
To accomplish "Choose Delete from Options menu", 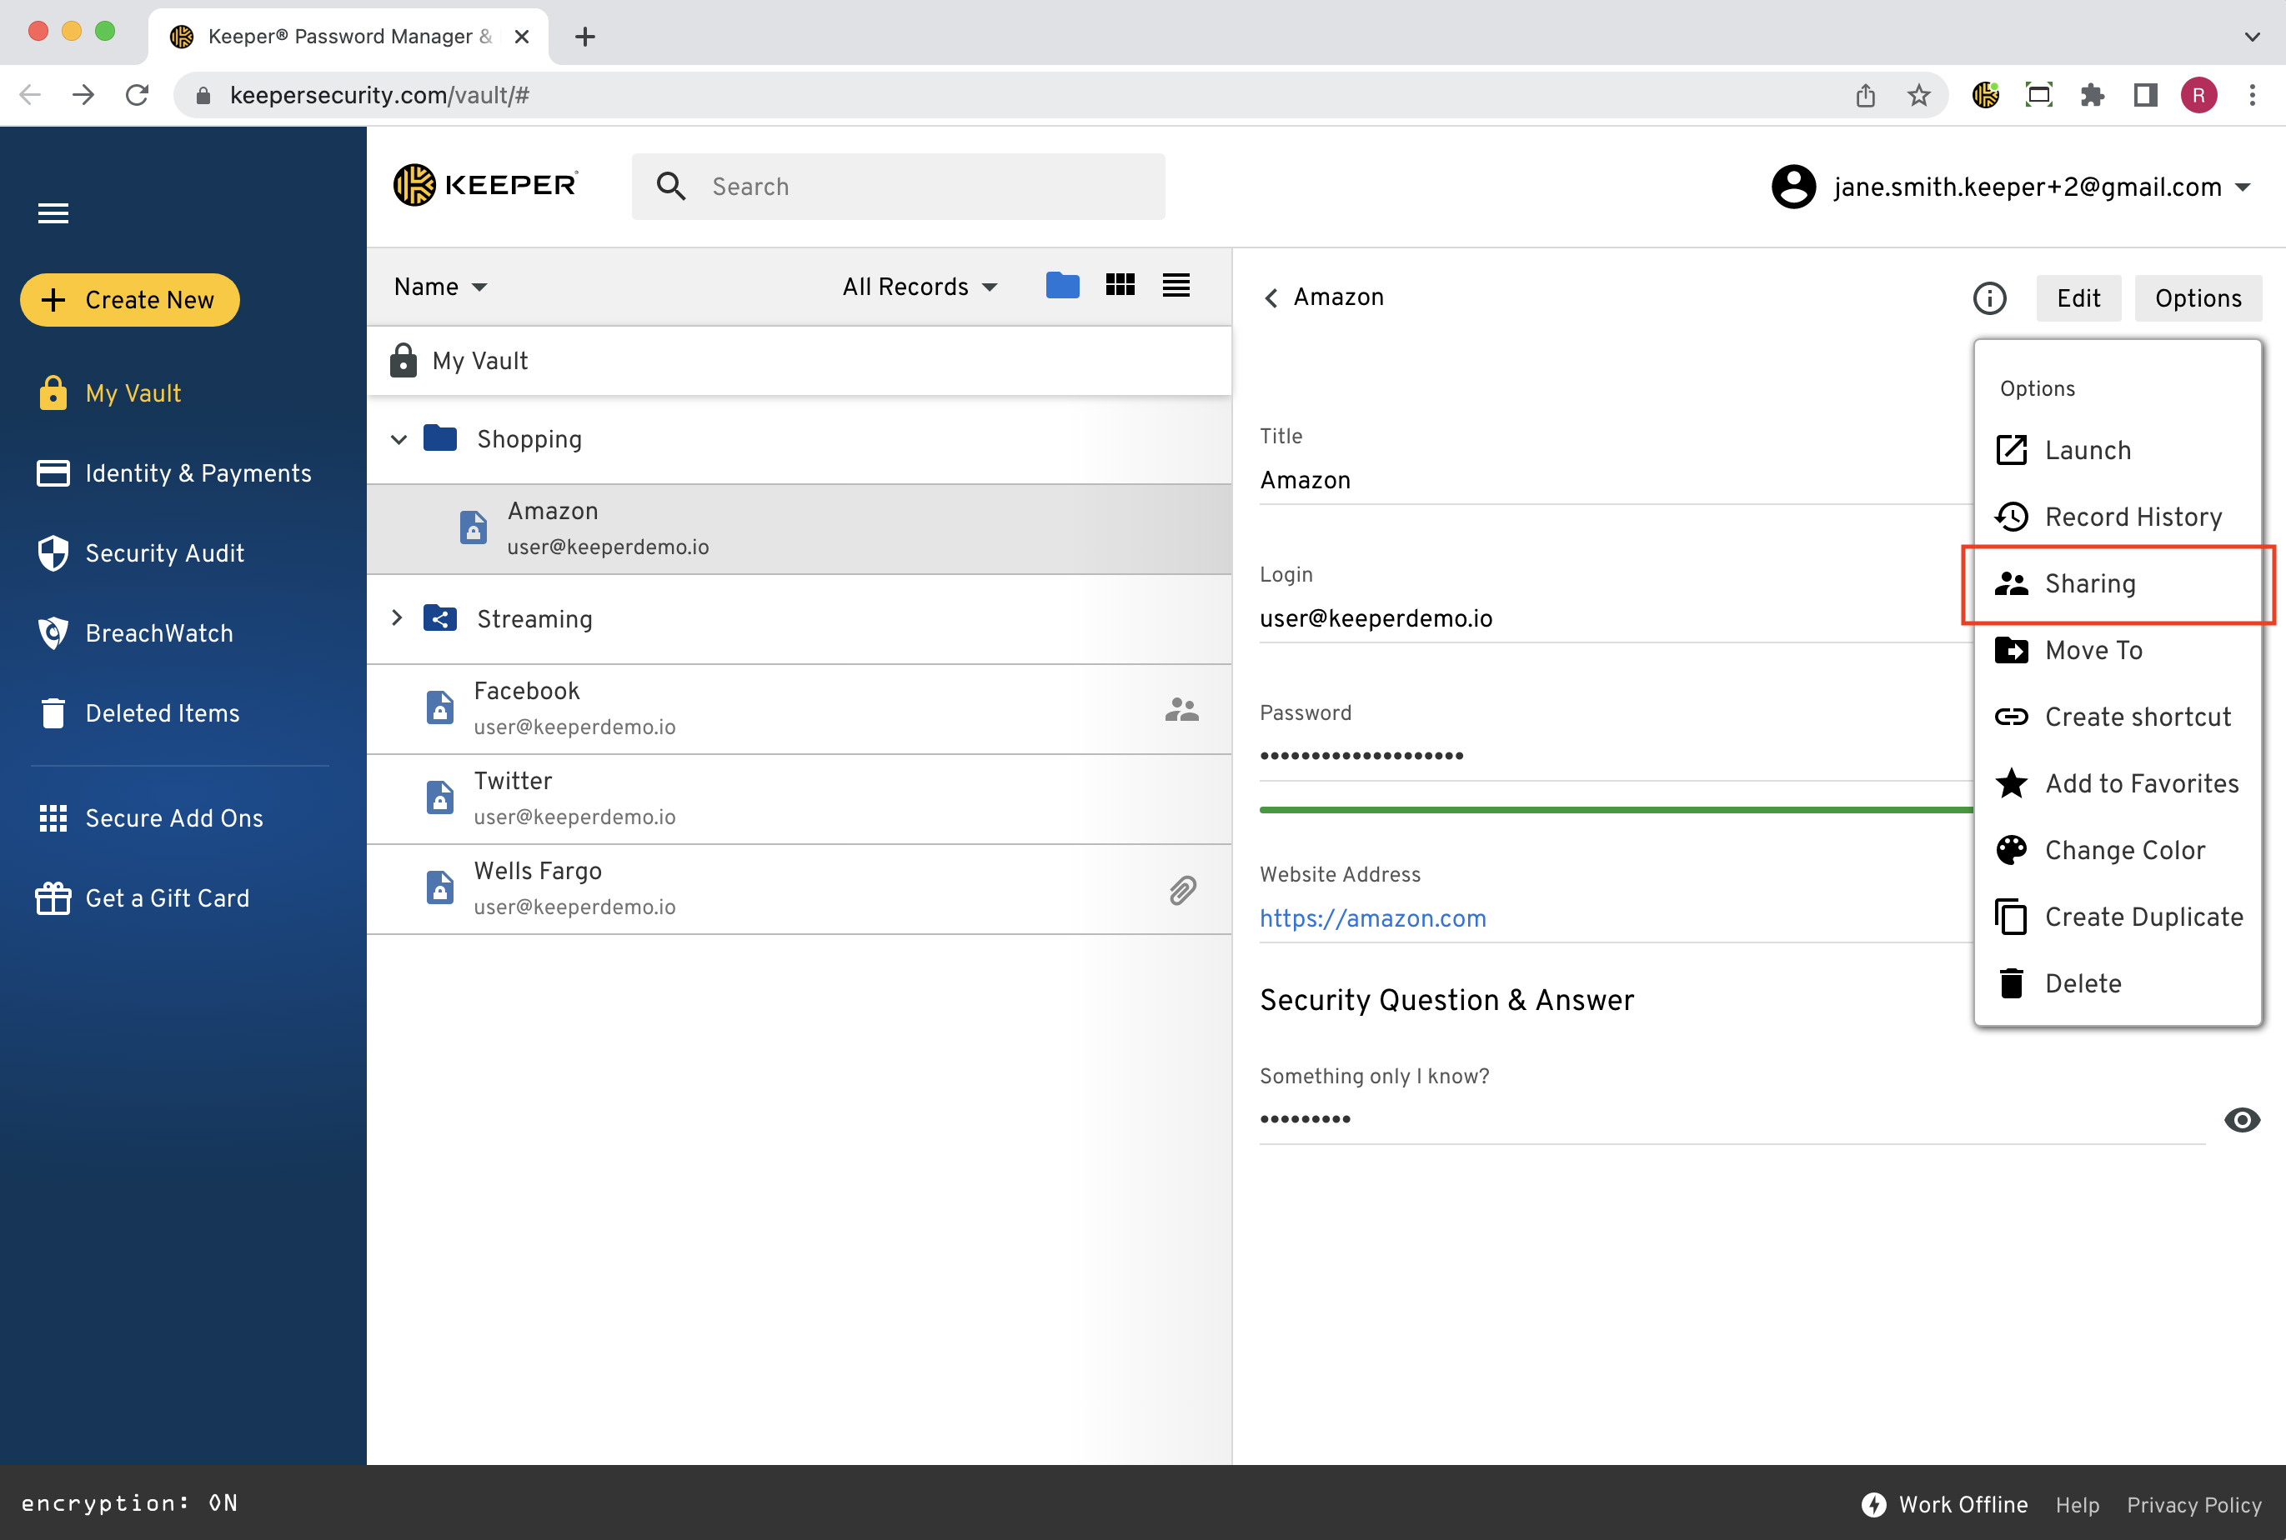I will pos(2118,983).
